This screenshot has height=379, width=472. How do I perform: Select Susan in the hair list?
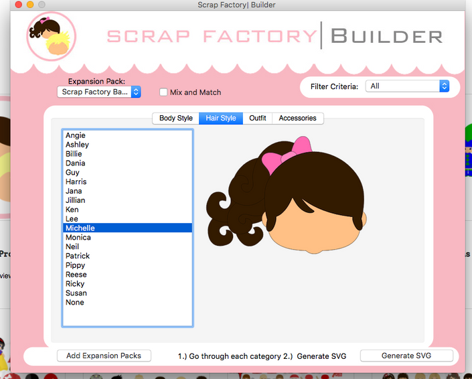[127, 293]
